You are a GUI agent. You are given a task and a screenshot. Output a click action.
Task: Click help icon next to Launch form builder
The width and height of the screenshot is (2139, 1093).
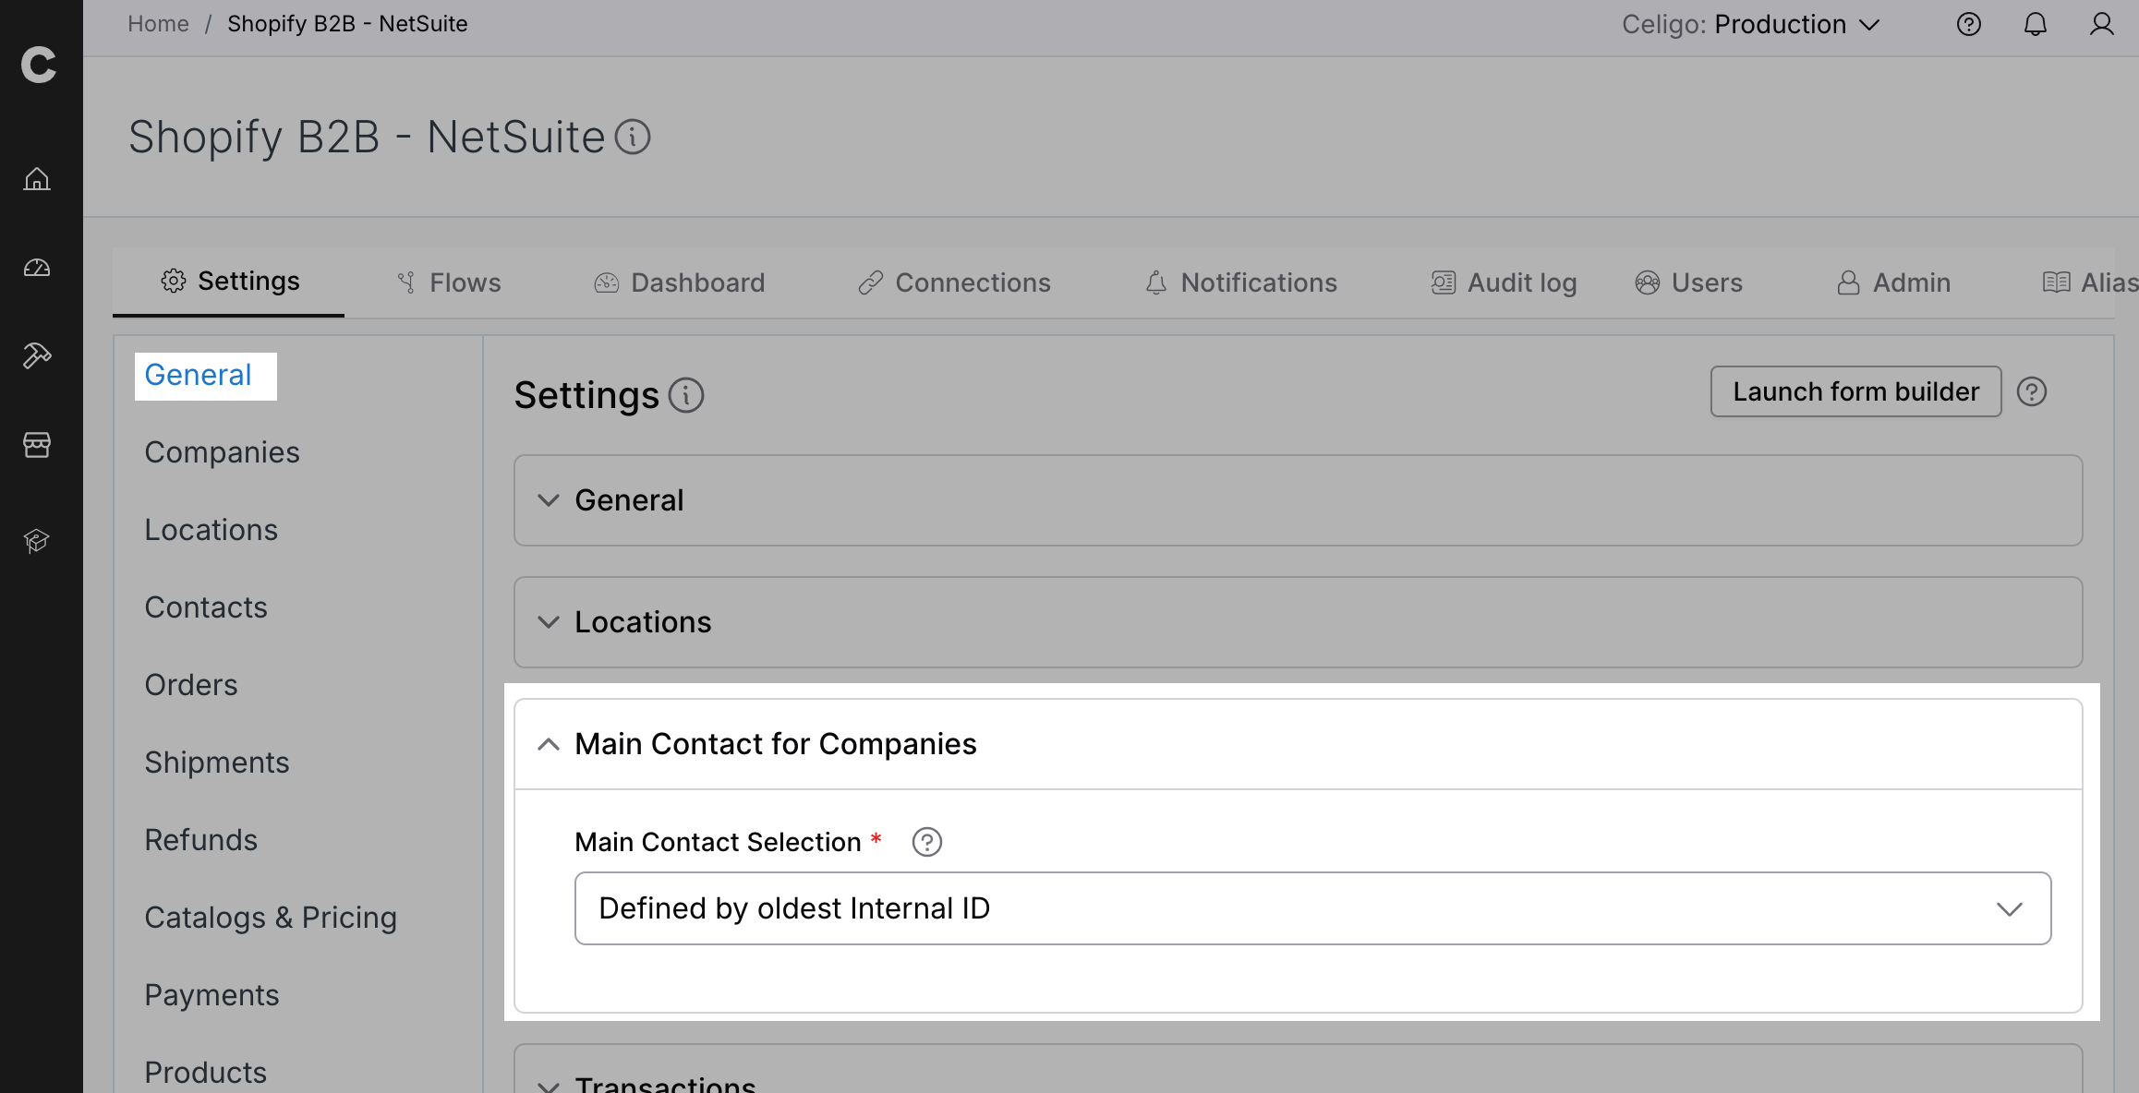click(2032, 392)
